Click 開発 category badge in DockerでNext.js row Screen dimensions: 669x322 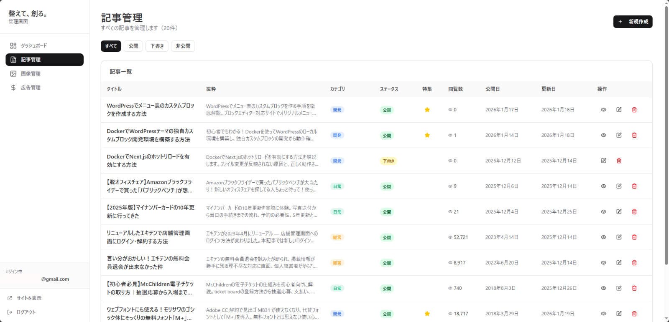pyautogui.click(x=337, y=161)
